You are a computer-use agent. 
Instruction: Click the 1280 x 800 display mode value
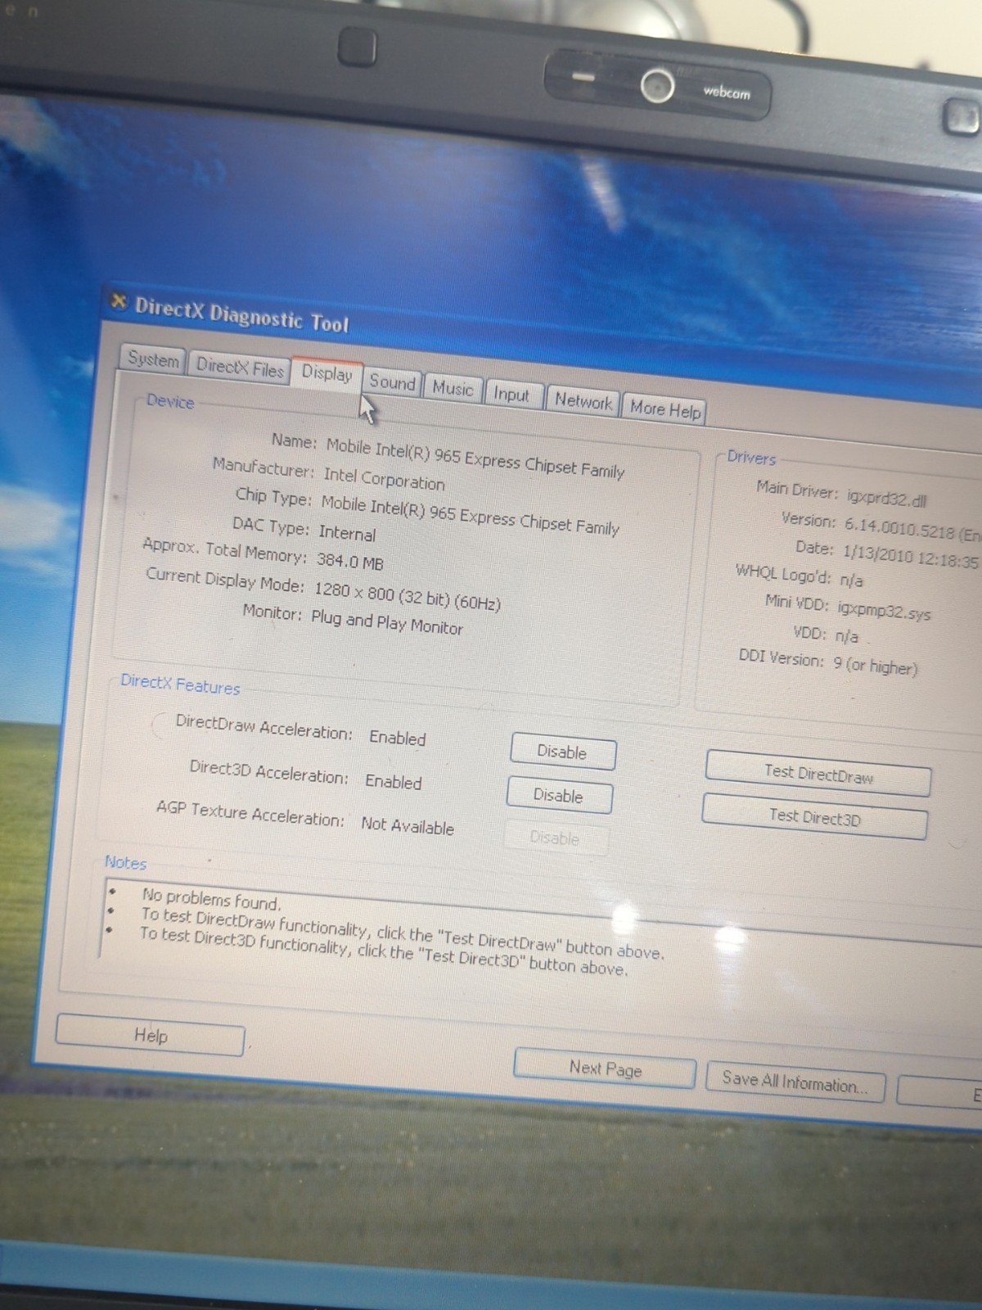pyautogui.click(x=408, y=596)
